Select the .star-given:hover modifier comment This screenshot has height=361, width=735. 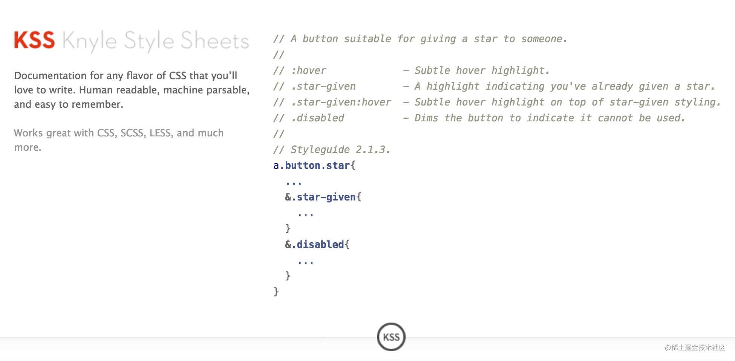point(341,102)
